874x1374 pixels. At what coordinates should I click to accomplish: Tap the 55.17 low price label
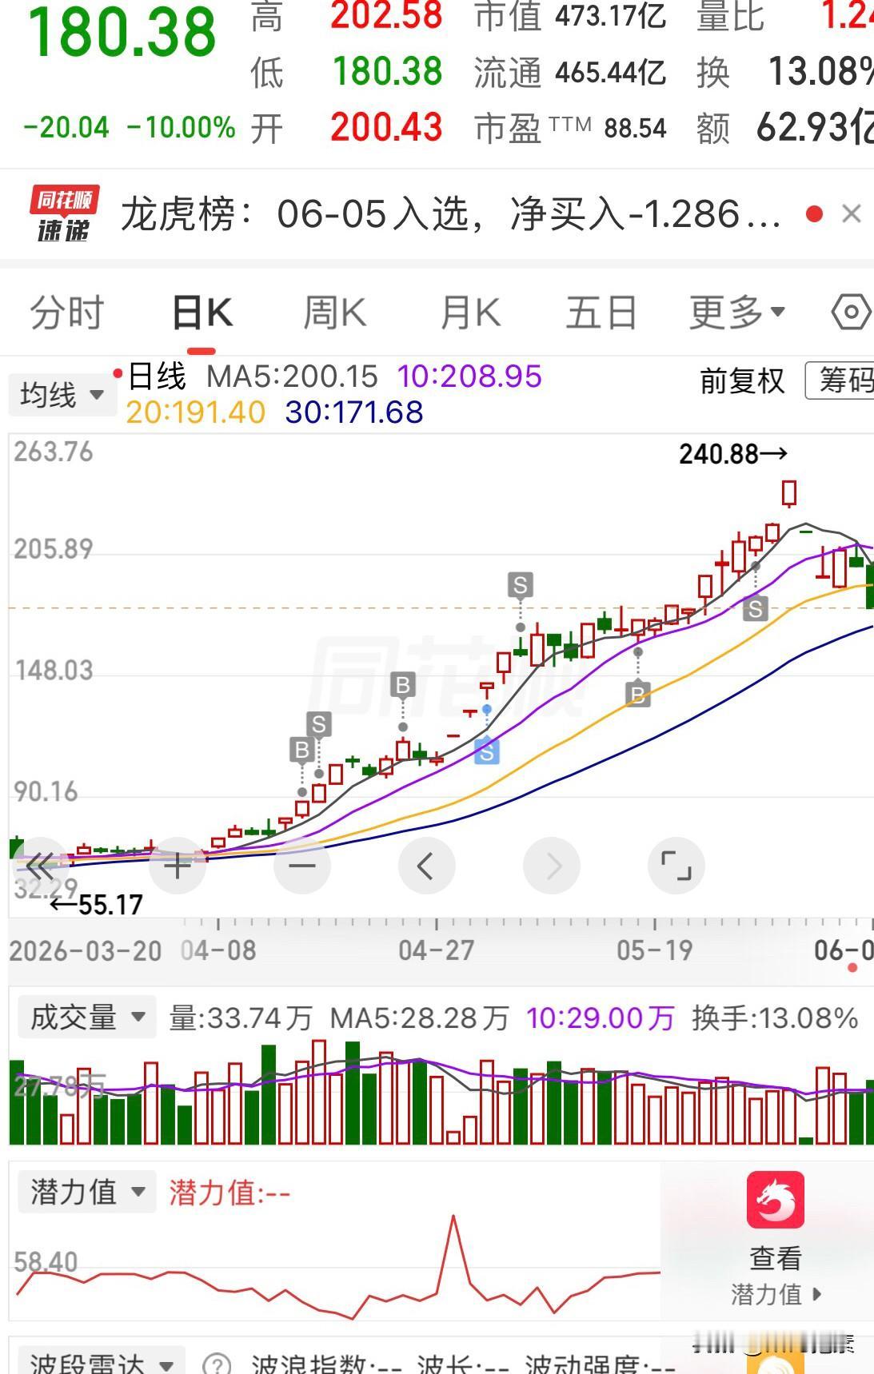point(96,905)
